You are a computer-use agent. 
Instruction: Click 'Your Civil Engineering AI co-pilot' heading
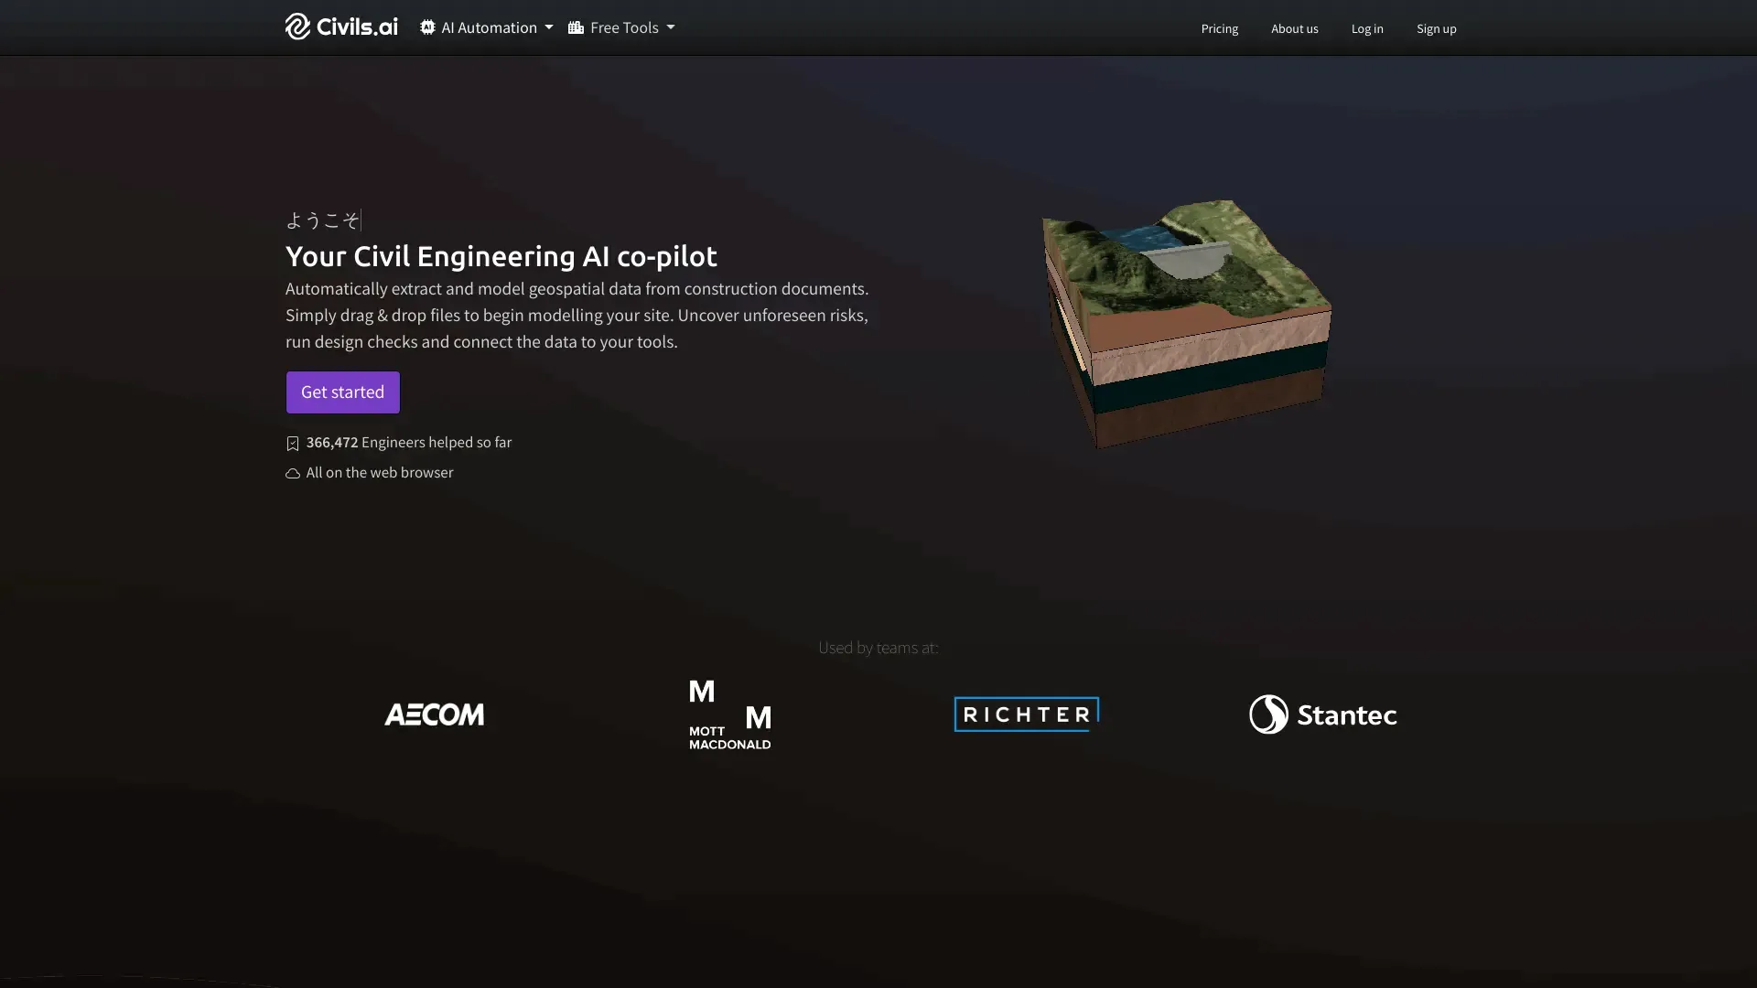point(501,256)
